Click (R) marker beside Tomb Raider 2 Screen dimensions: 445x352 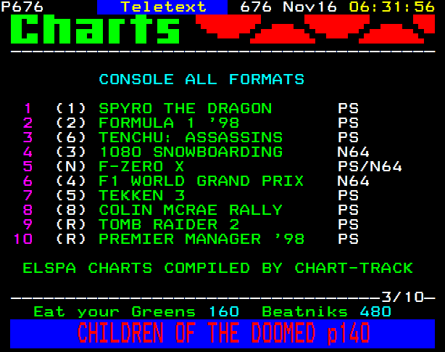coord(71,224)
